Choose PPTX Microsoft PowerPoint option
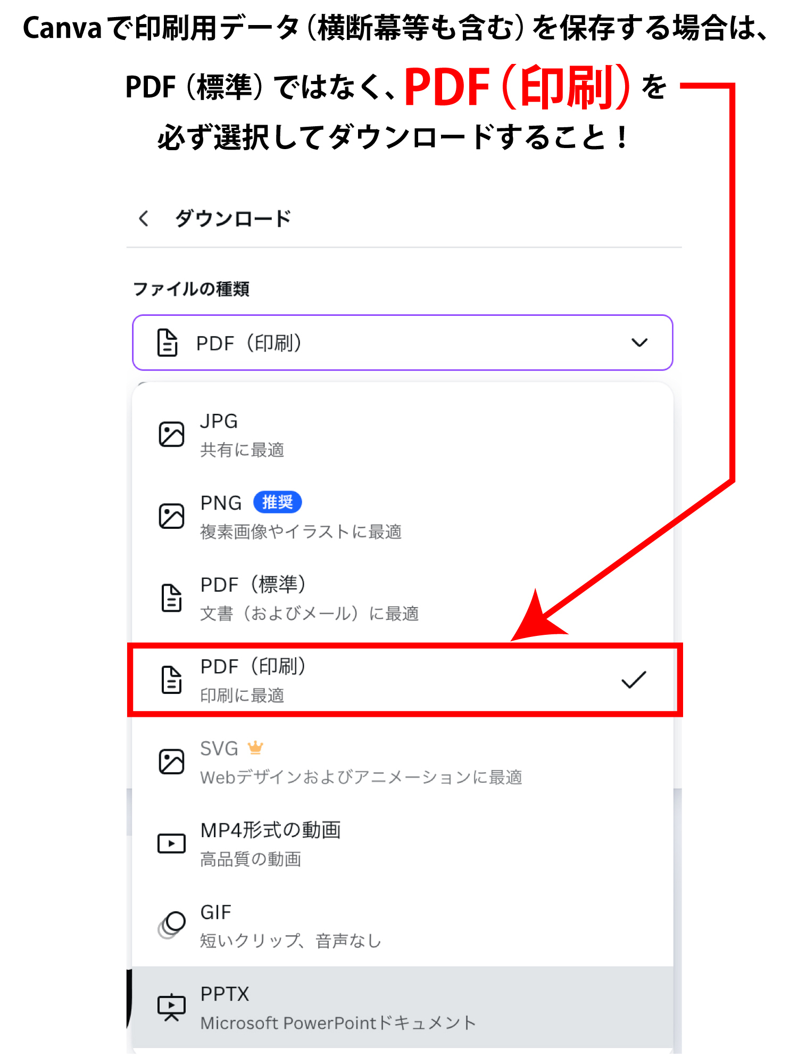The image size is (798, 1063). [x=372, y=1007]
